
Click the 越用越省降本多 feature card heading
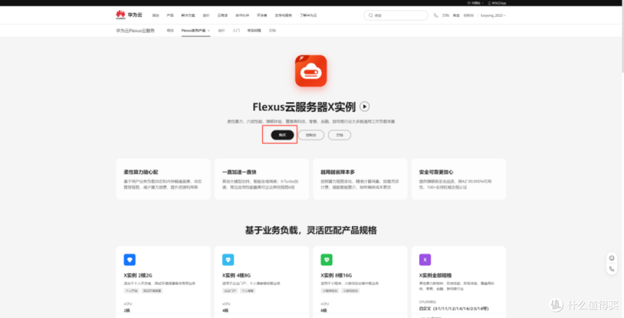(338, 172)
